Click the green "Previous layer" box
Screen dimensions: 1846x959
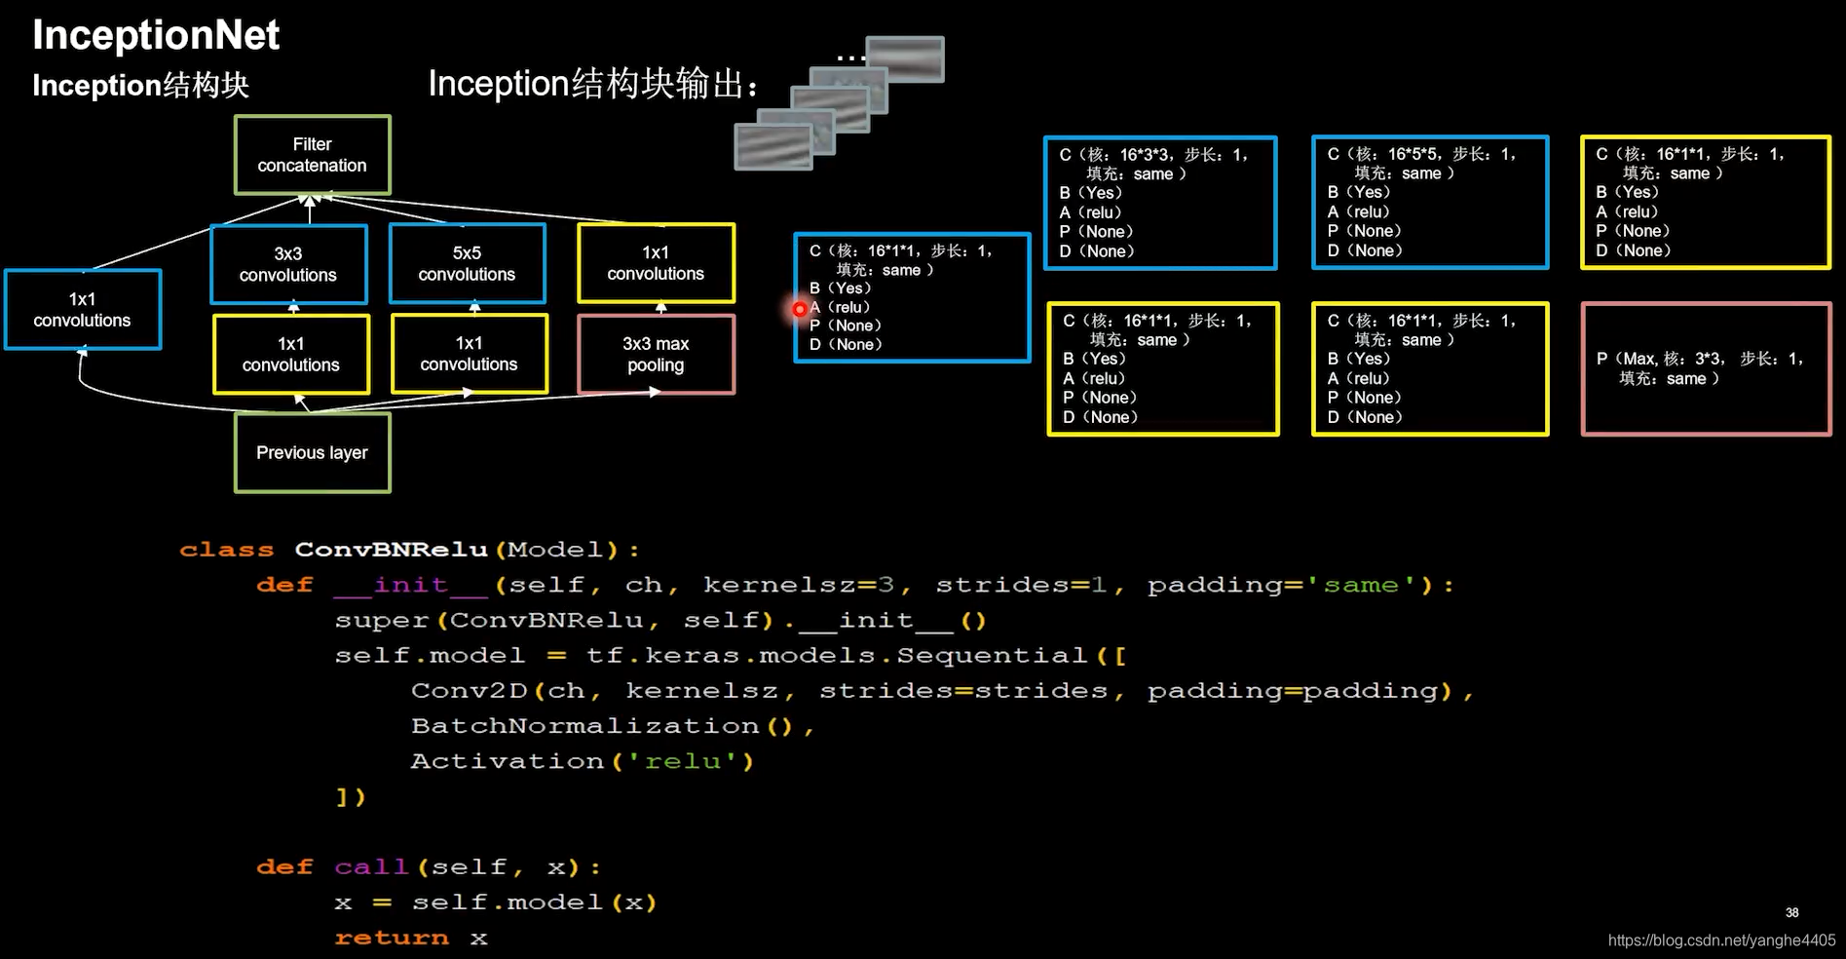[x=313, y=453]
